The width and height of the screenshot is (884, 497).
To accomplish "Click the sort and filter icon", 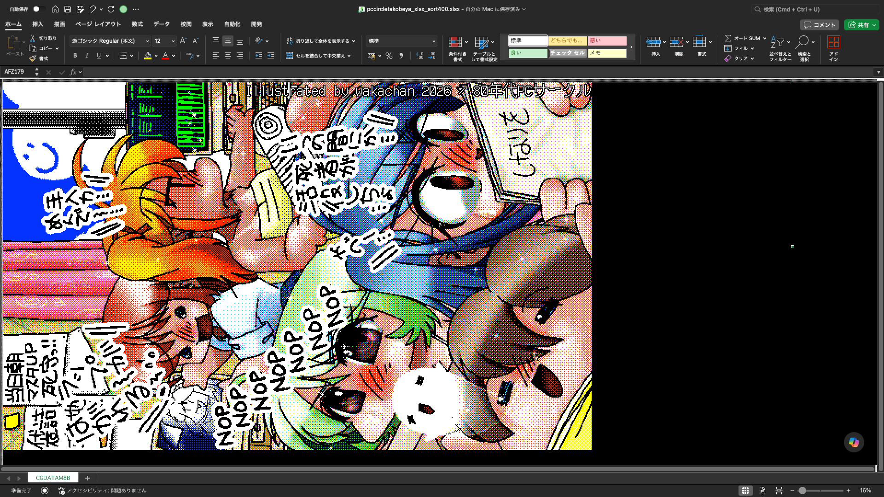I will (x=778, y=42).
